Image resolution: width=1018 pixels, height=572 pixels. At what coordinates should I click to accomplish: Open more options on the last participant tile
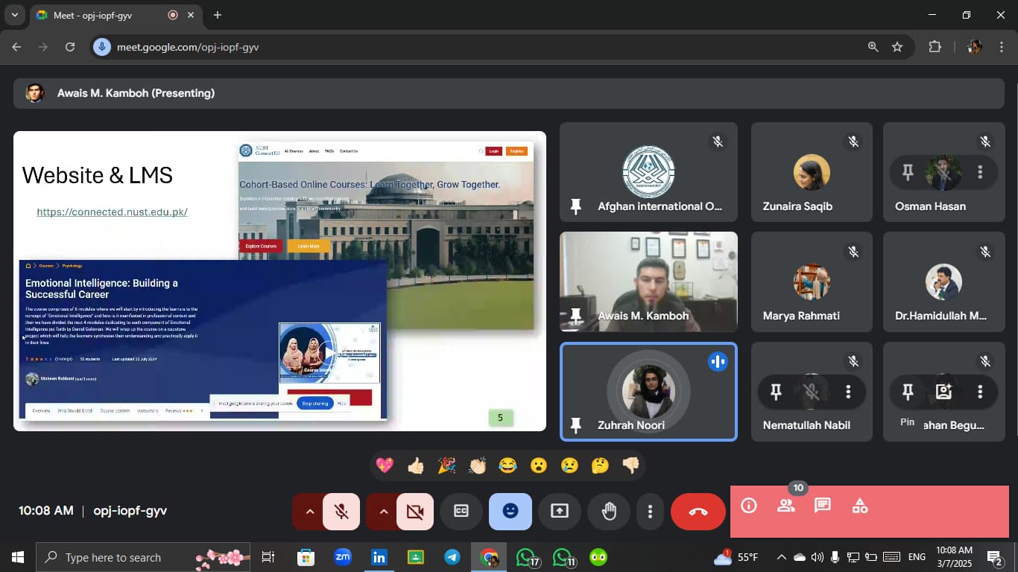click(x=980, y=392)
